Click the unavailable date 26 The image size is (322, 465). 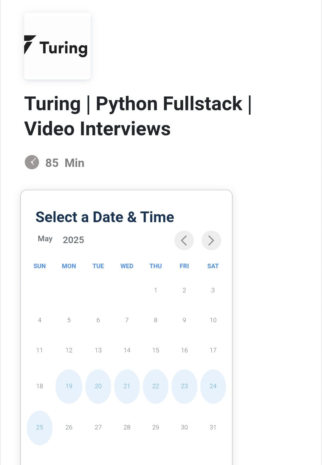pyautogui.click(x=69, y=427)
